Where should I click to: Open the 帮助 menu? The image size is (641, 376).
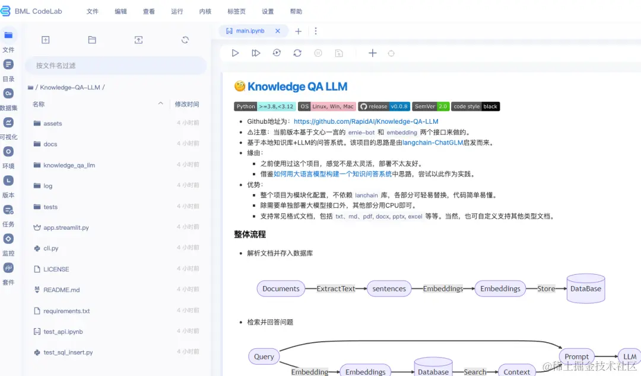click(296, 11)
